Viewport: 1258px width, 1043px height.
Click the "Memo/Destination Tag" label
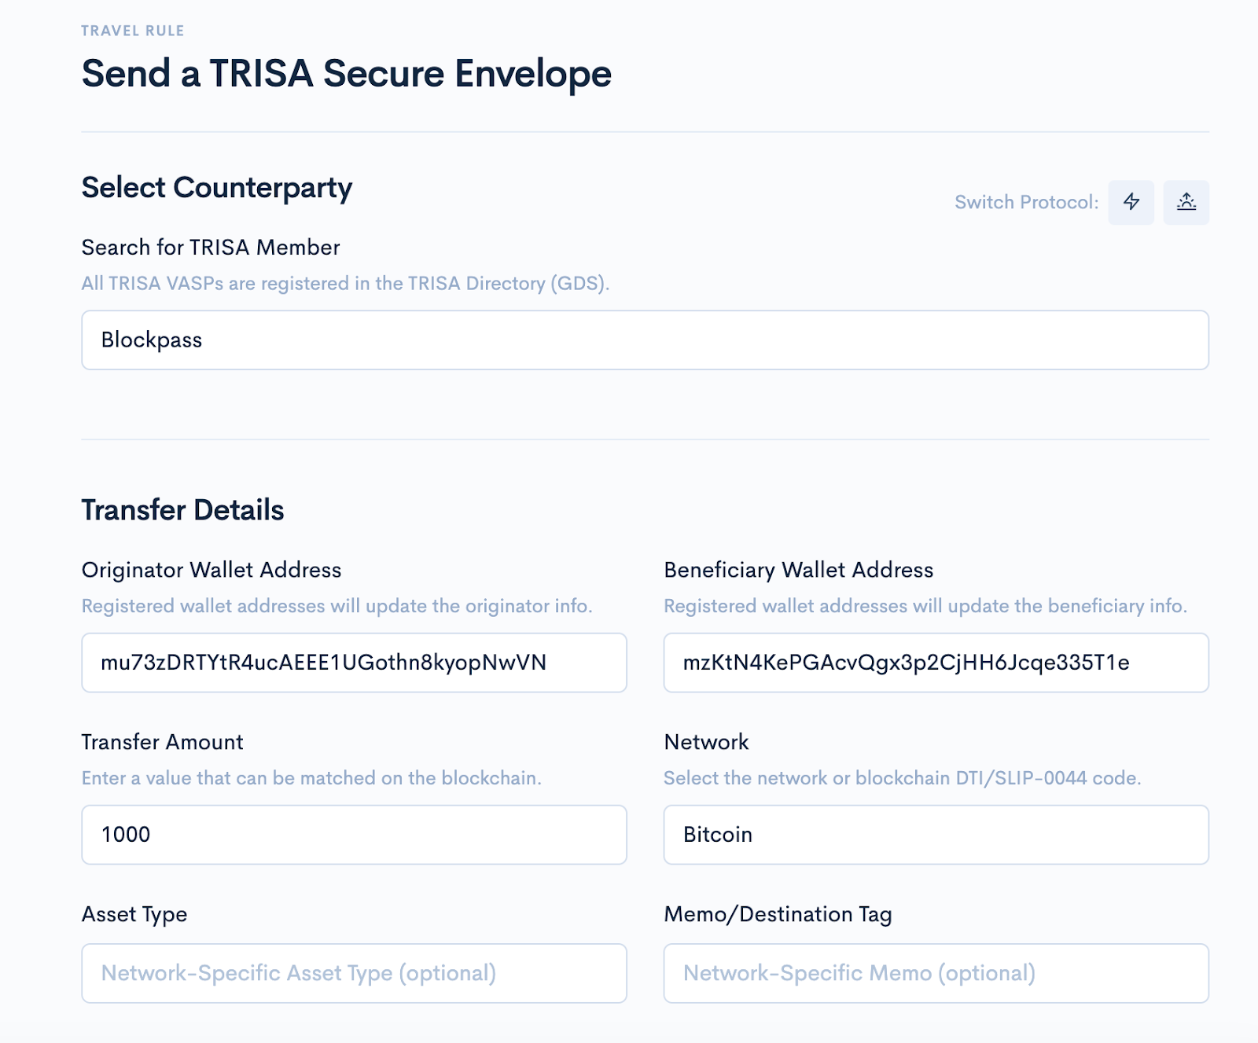(778, 914)
